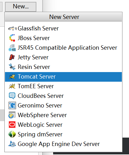Click the New Server popup header

point(63,17)
